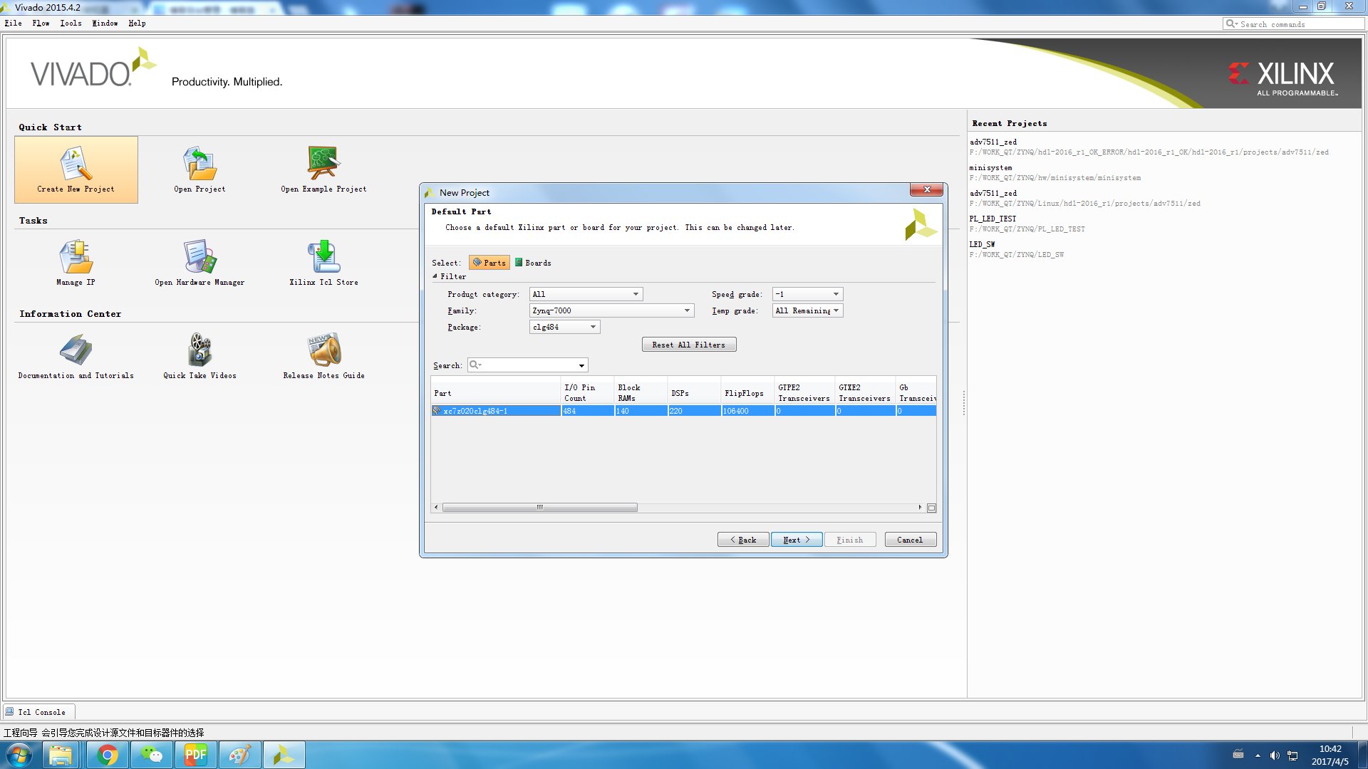The image size is (1368, 769).
Task: Sort by FlipFlops column header
Action: (x=747, y=393)
